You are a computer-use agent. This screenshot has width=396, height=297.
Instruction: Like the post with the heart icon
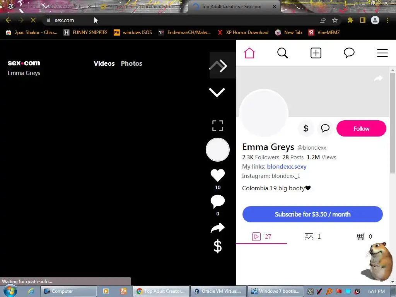(218, 175)
